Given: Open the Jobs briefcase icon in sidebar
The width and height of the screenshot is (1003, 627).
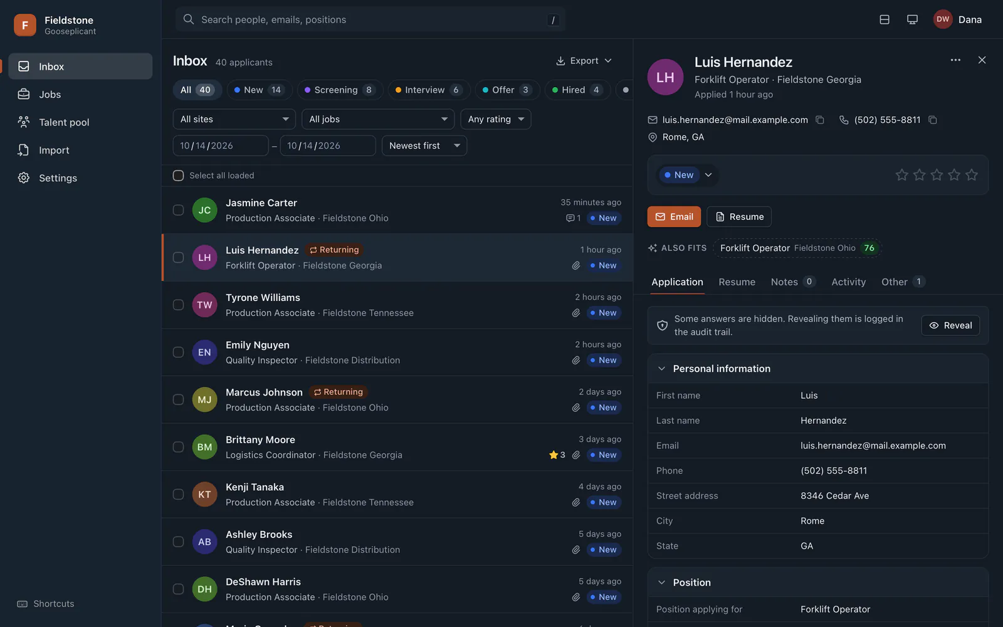Looking at the screenshot, I should click(x=24, y=94).
